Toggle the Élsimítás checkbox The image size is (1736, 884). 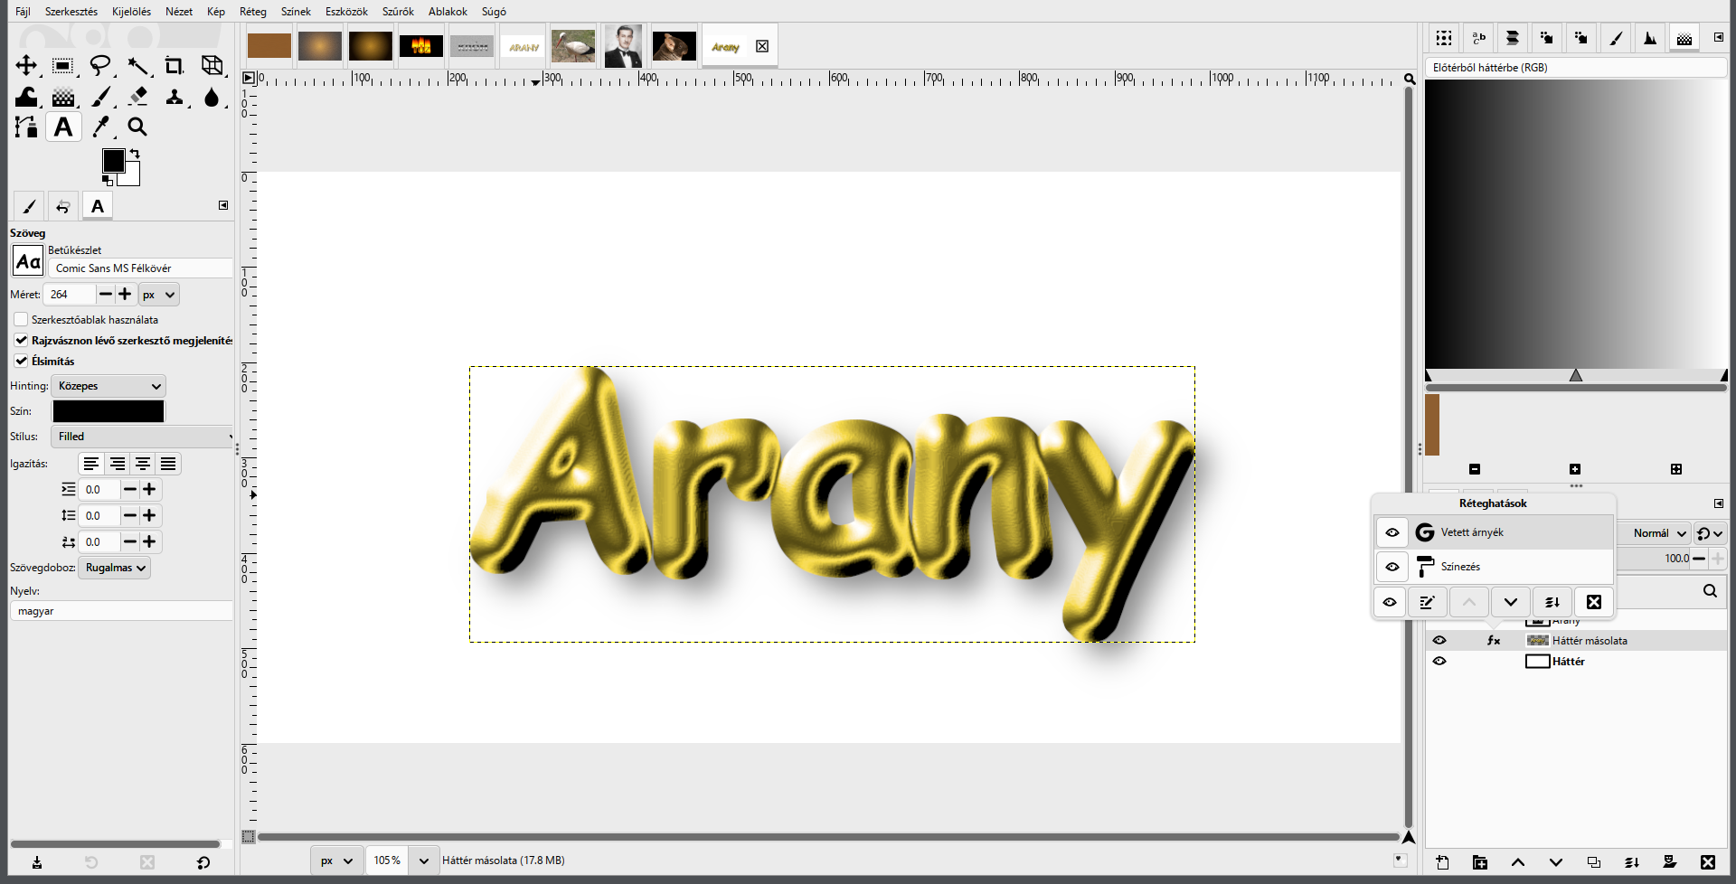coord(21,361)
